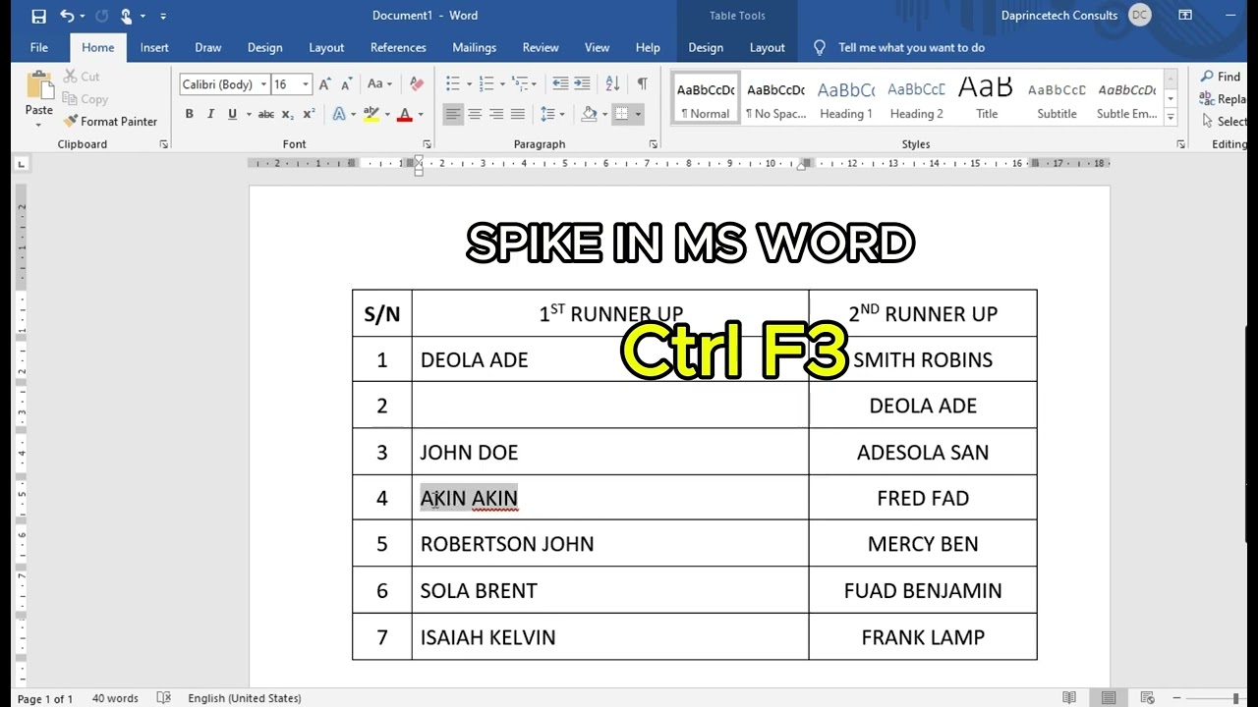
Task: Justify the paragraph text
Action: point(518,115)
